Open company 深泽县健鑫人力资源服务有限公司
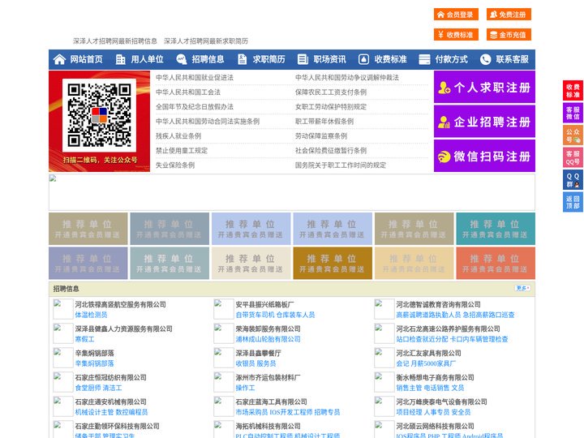584x438 pixels. click(x=123, y=328)
